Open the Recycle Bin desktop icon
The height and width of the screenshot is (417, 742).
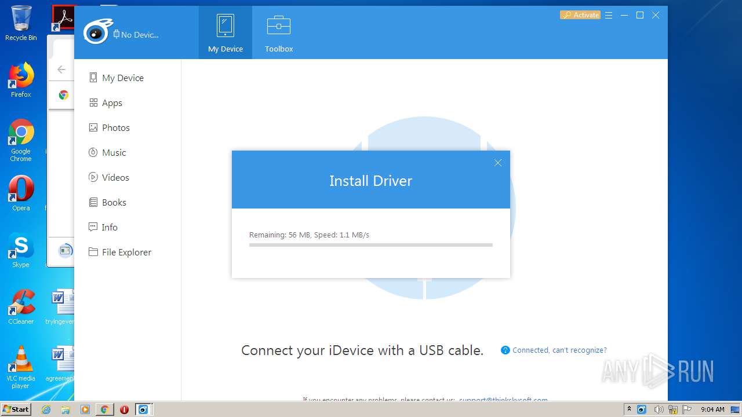[21, 23]
